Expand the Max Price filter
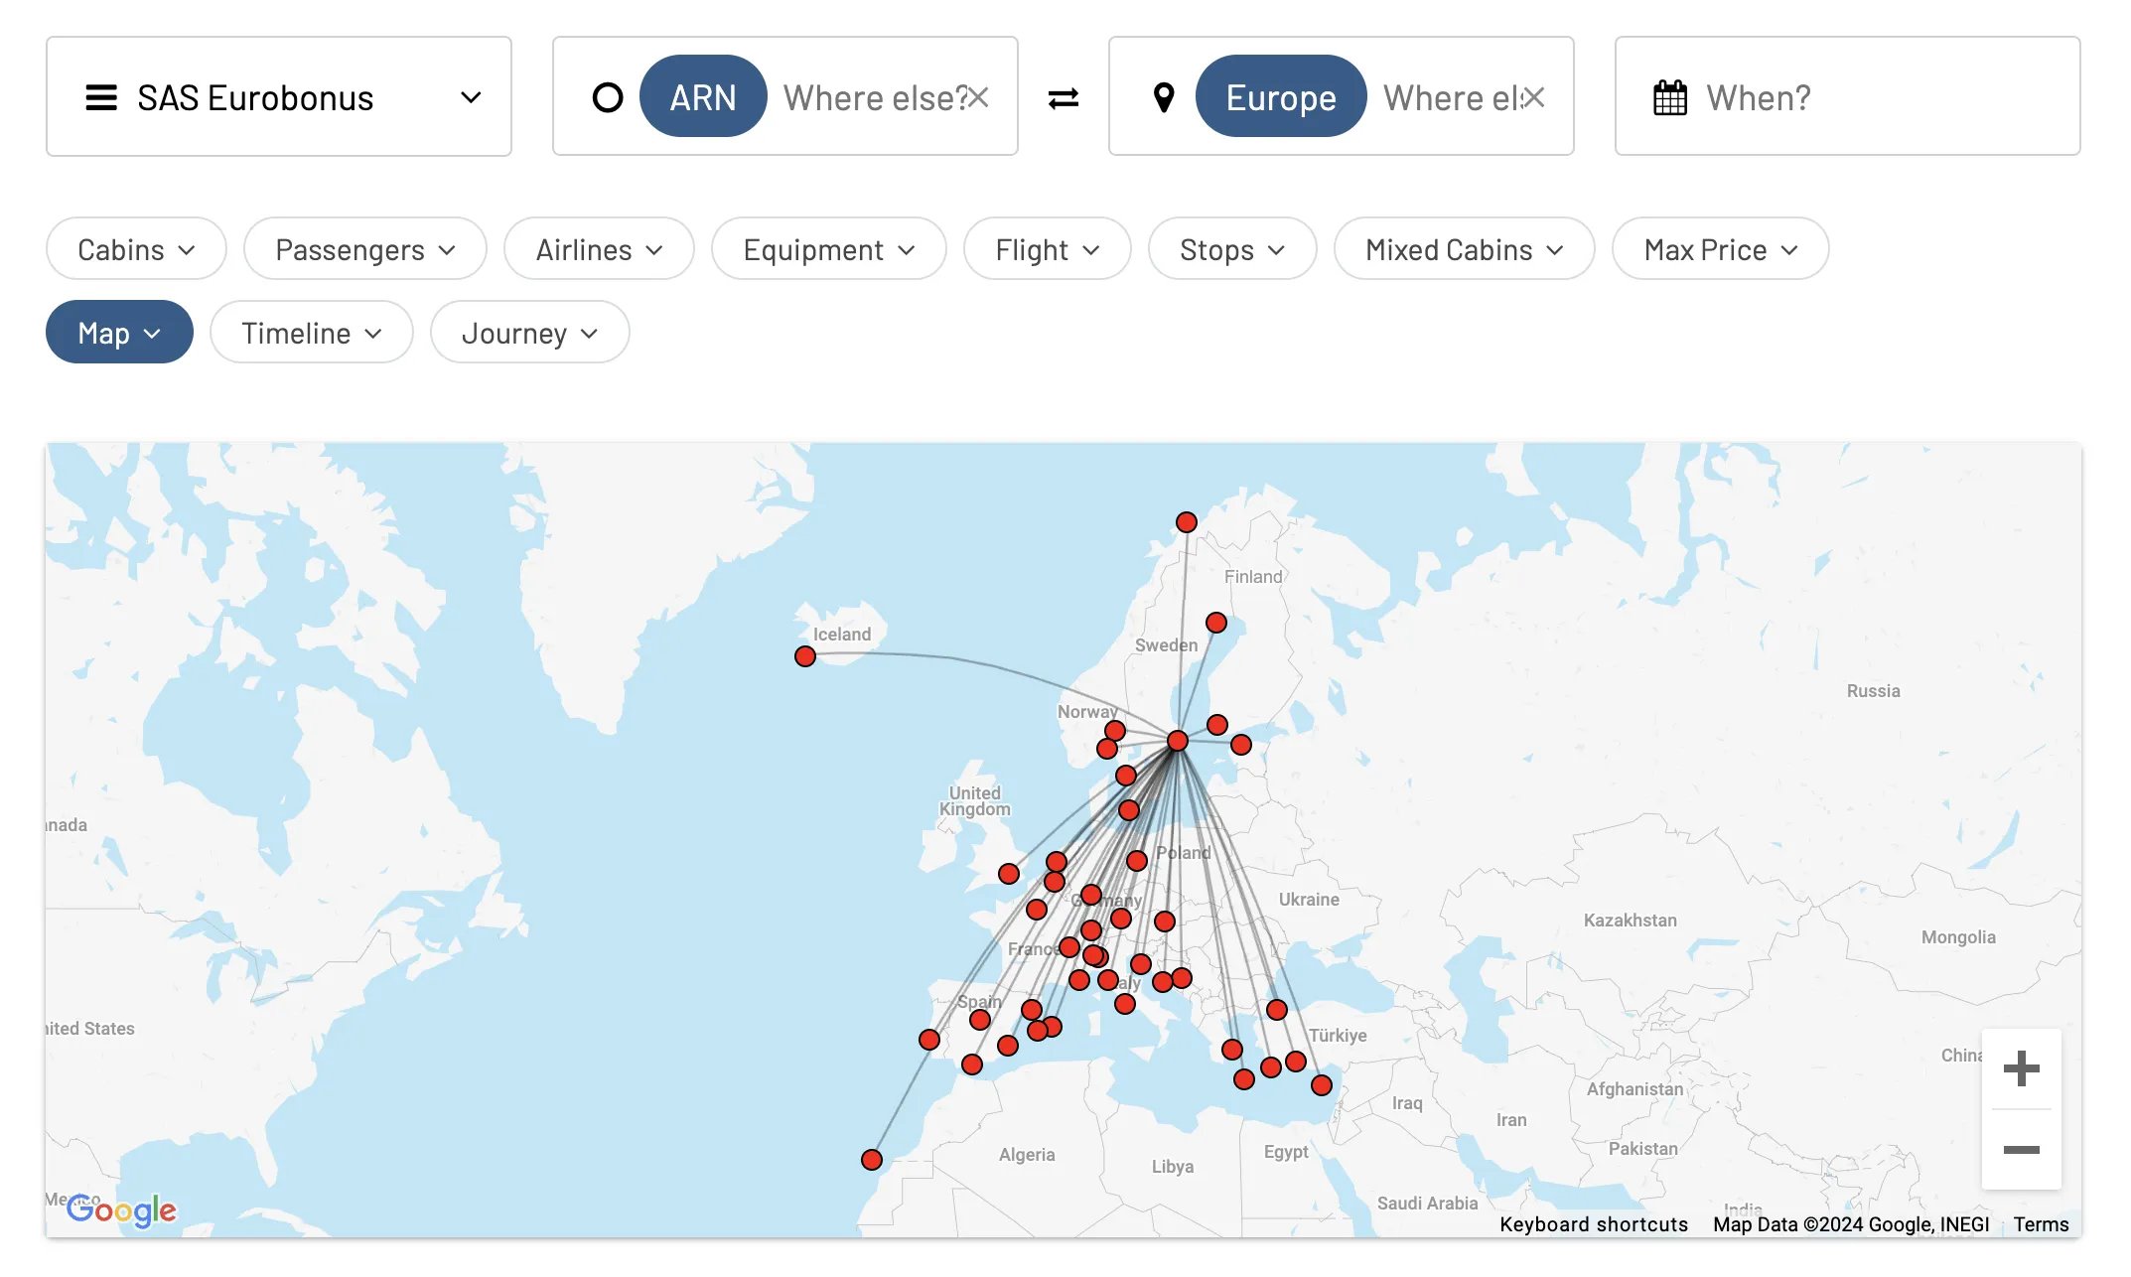Image resolution: width=2131 pixels, height=1277 pixels. (1721, 249)
